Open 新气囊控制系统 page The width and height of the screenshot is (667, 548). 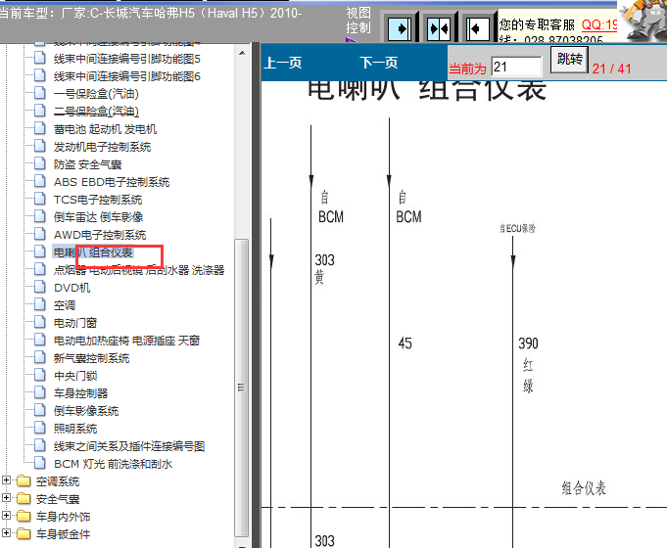[x=91, y=358]
